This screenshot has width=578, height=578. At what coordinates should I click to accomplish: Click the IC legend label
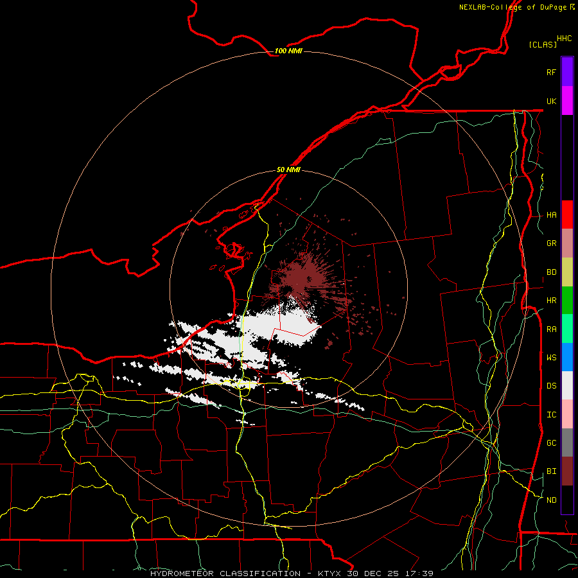551,414
